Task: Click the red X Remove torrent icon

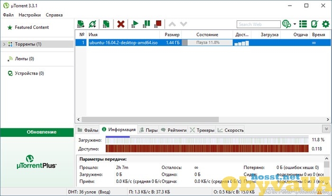Action: (120, 24)
